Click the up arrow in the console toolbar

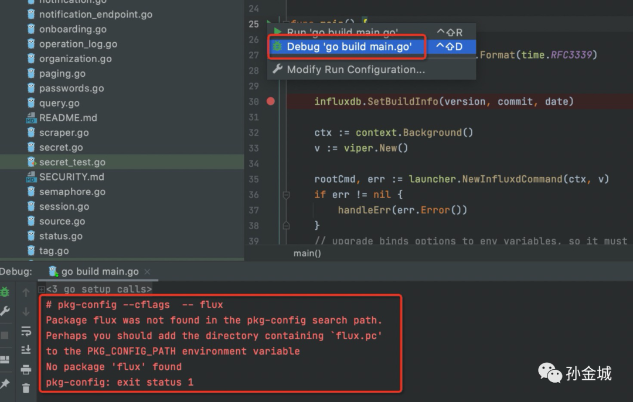click(26, 292)
